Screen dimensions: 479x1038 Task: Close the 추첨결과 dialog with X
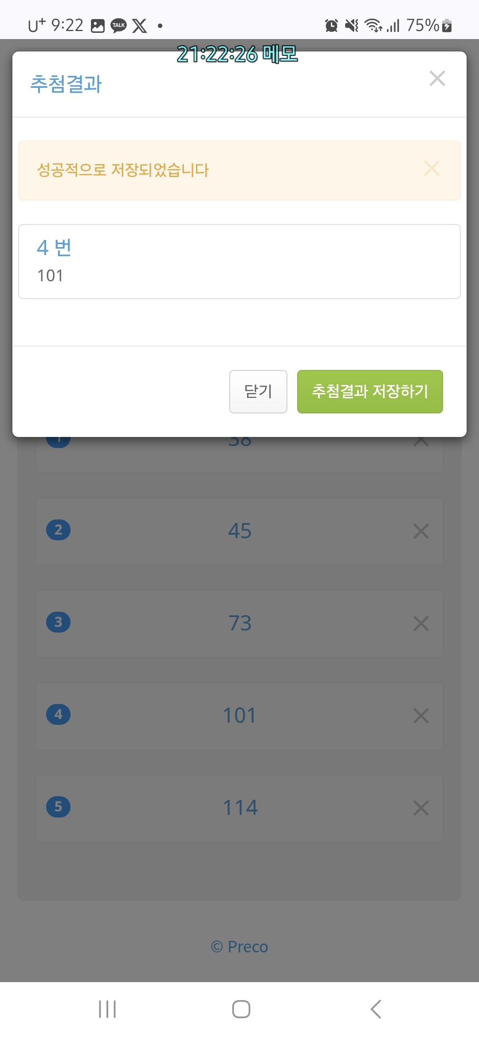coord(437,79)
